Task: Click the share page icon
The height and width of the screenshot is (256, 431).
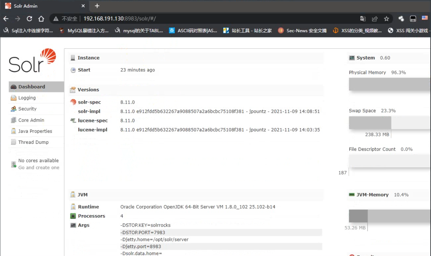Action: pos(375,19)
